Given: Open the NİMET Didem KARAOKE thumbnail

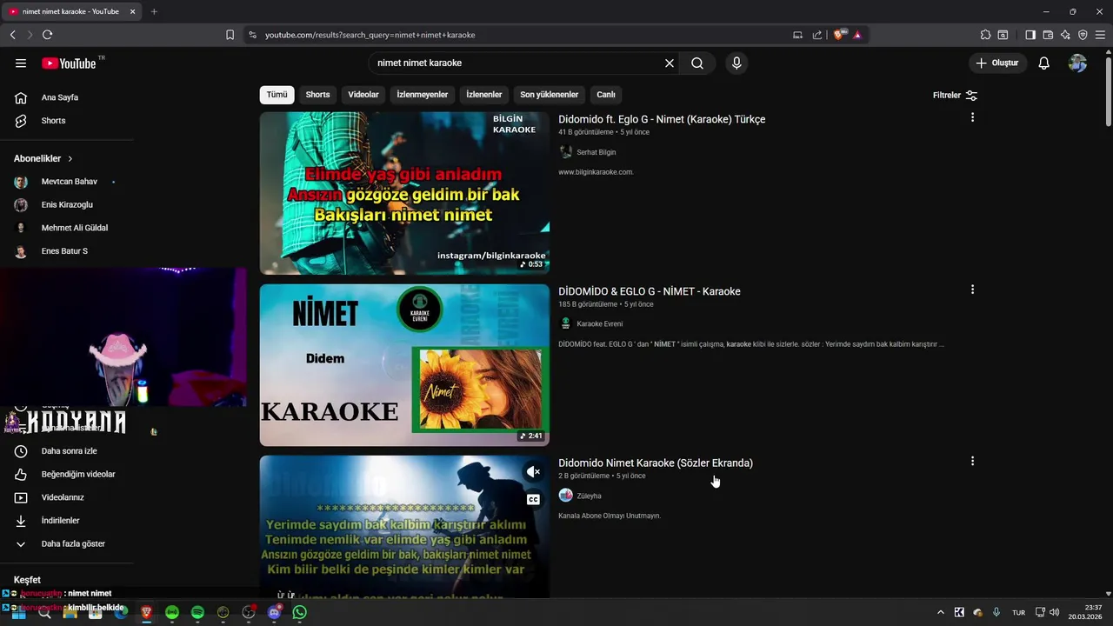Looking at the screenshot, I should pyautogui.click(x=404, y=365).
